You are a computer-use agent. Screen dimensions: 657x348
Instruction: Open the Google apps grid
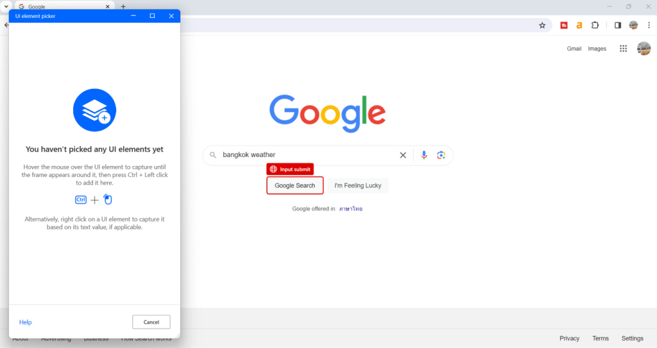(x=624, y=49)
